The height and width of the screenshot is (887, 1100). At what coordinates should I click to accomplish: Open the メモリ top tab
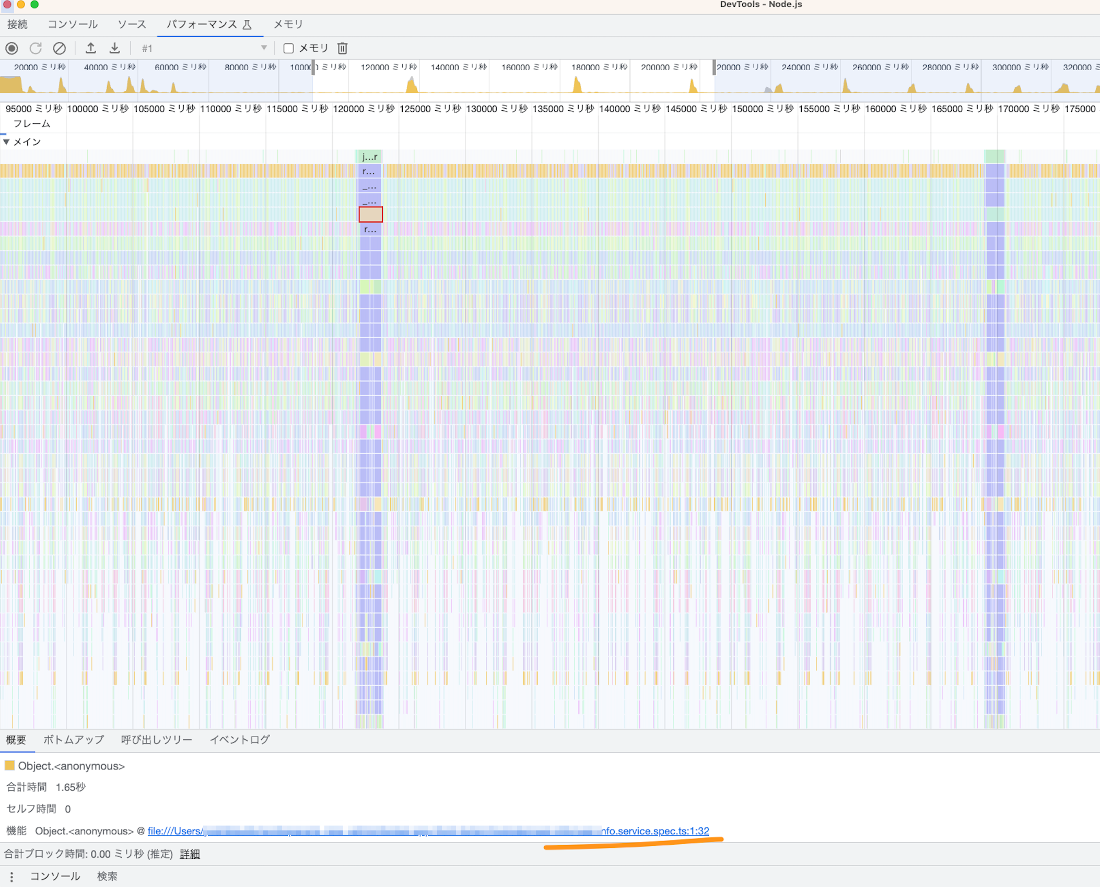click(x=288, y=25)
